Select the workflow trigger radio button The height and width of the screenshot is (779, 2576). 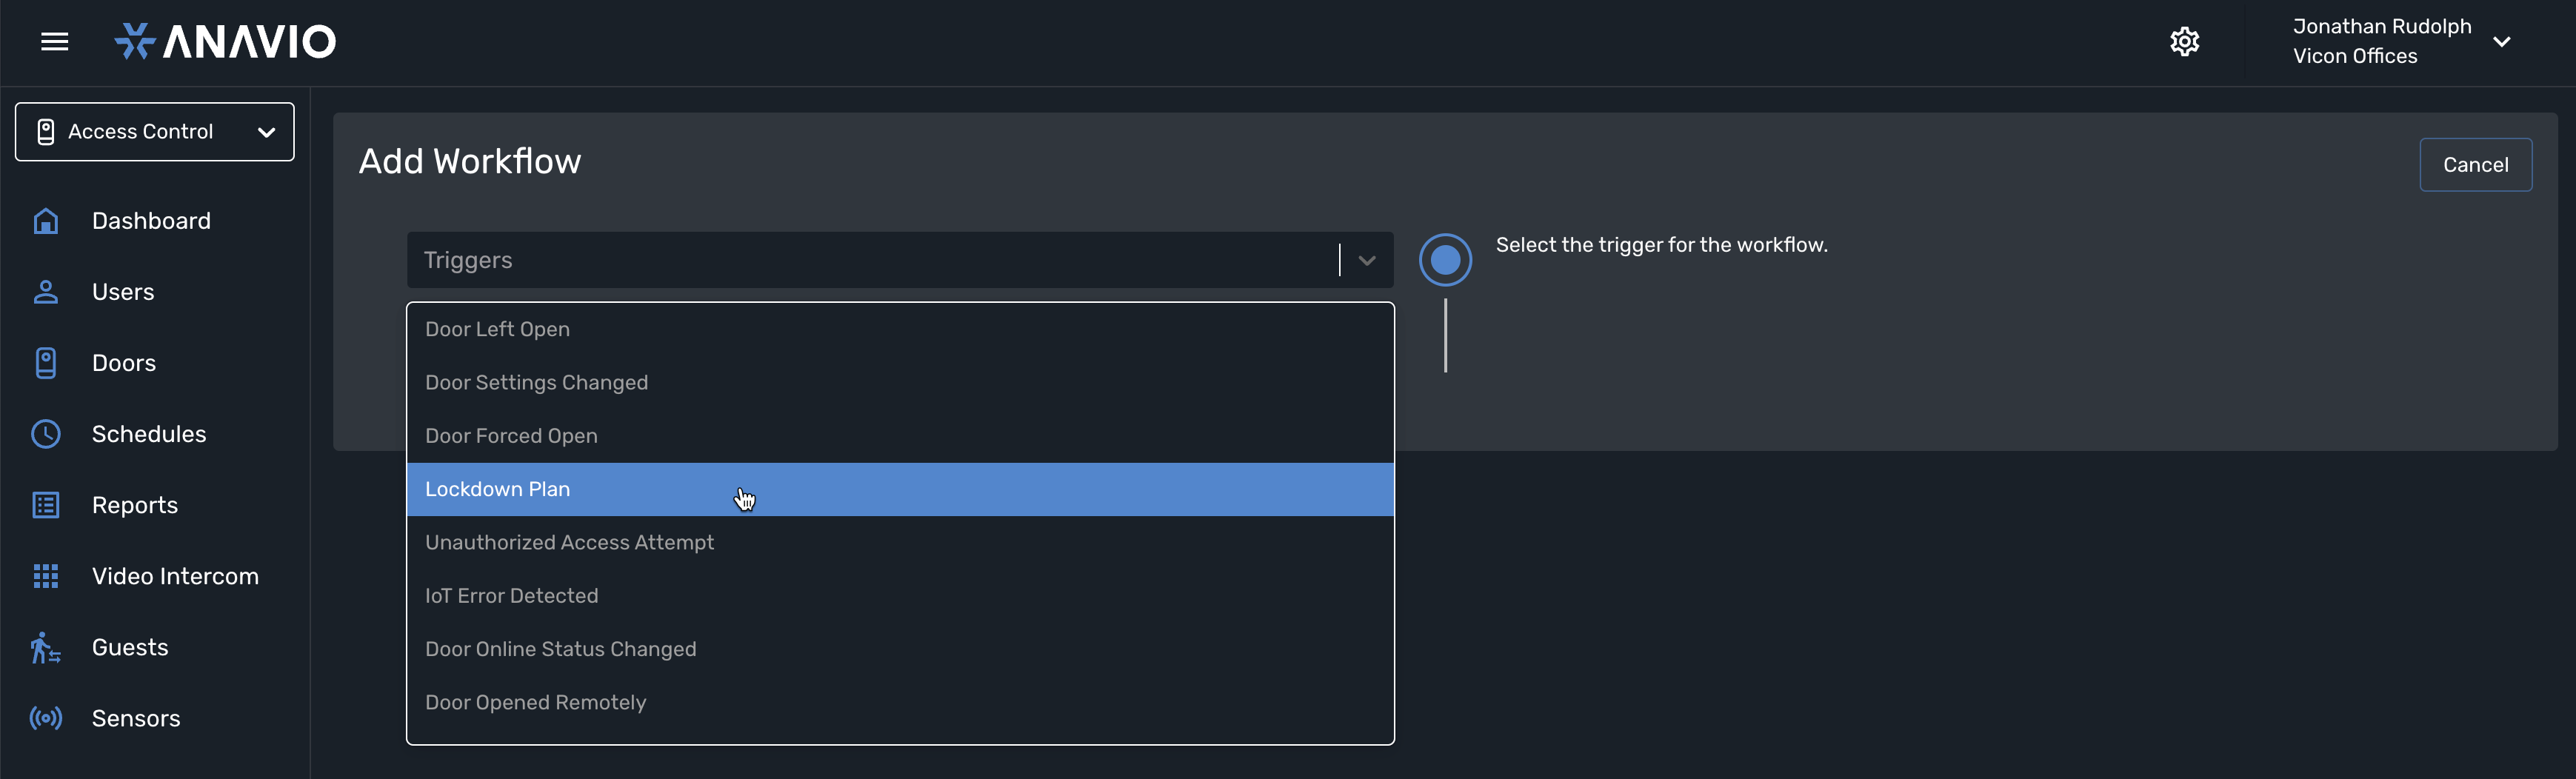pos(1445,259)
